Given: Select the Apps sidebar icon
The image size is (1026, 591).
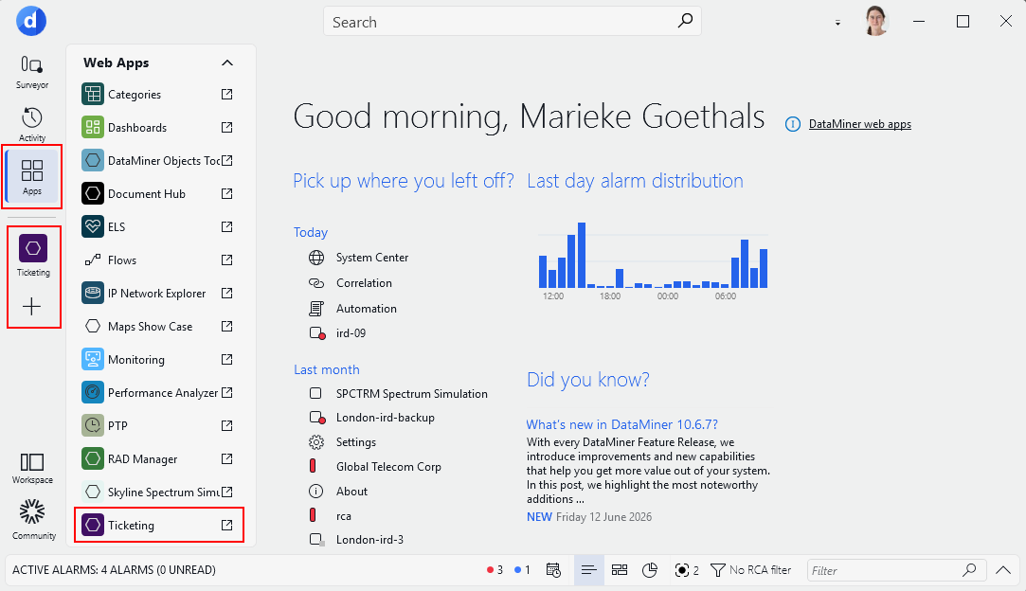Looking at the screenshot, I should [x=32, y=177].
